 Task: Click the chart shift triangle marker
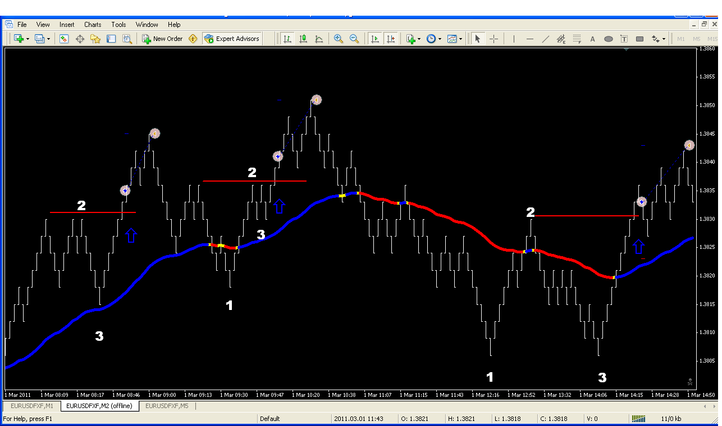[626, 49]
